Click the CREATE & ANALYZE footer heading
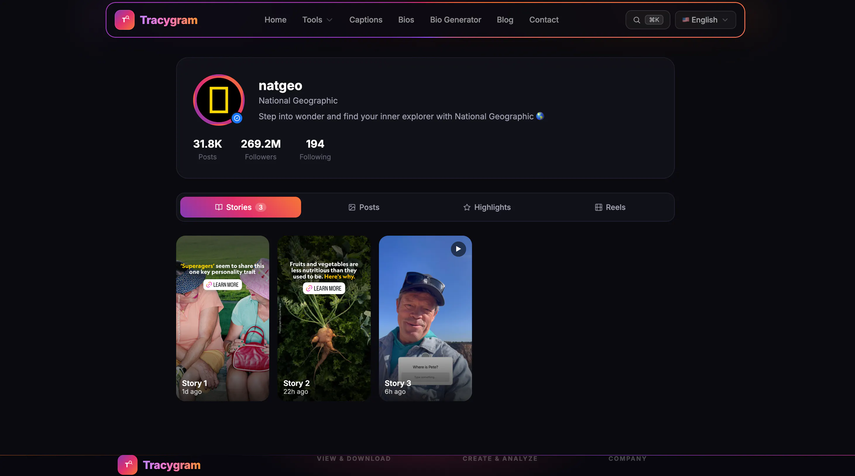 (x=500, y=458)
